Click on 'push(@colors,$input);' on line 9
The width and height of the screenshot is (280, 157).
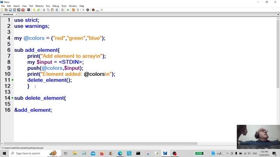point(56,68)
